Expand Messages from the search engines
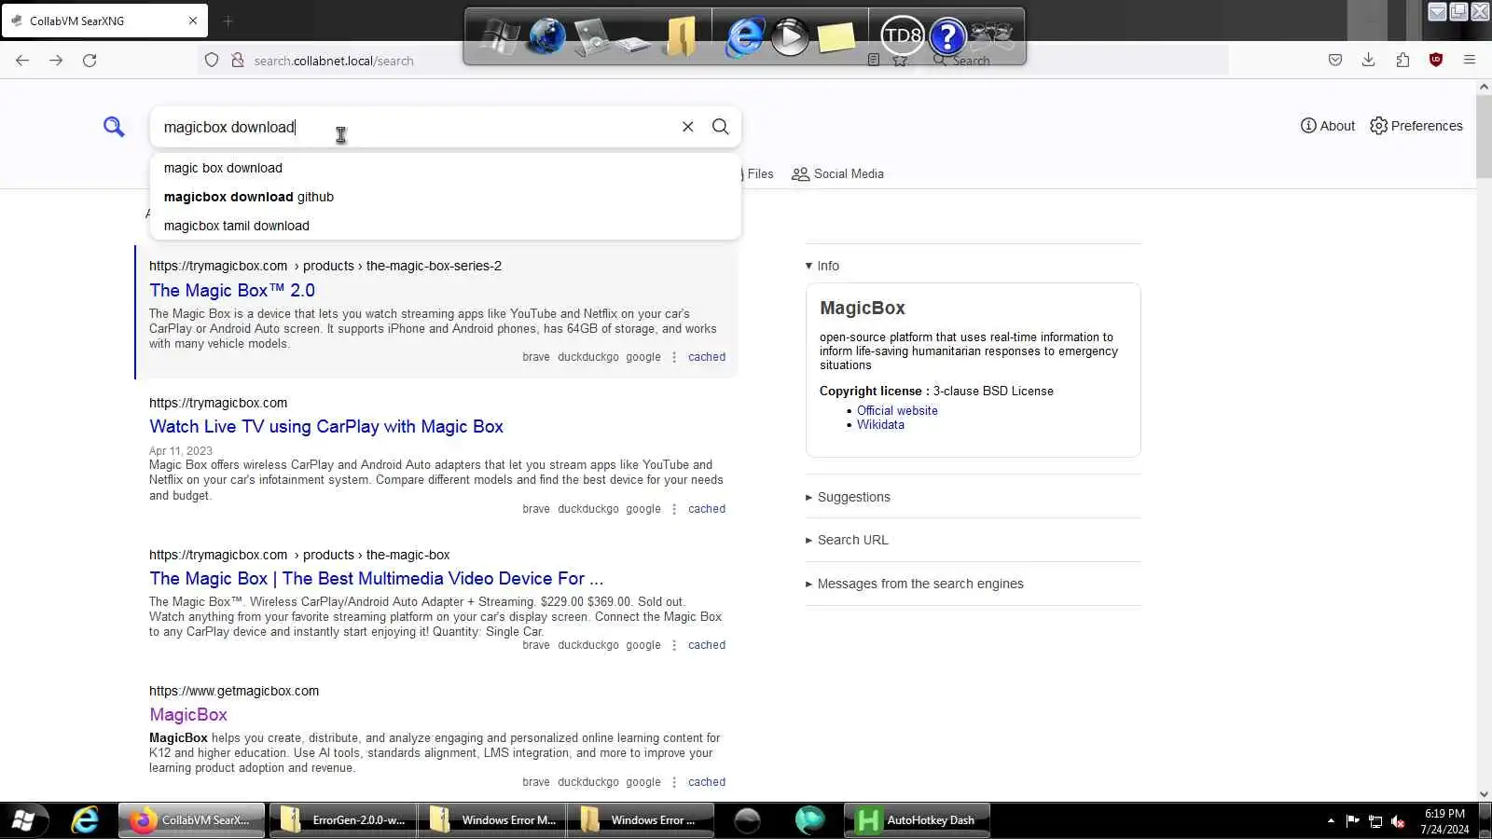 pos(914,584)
